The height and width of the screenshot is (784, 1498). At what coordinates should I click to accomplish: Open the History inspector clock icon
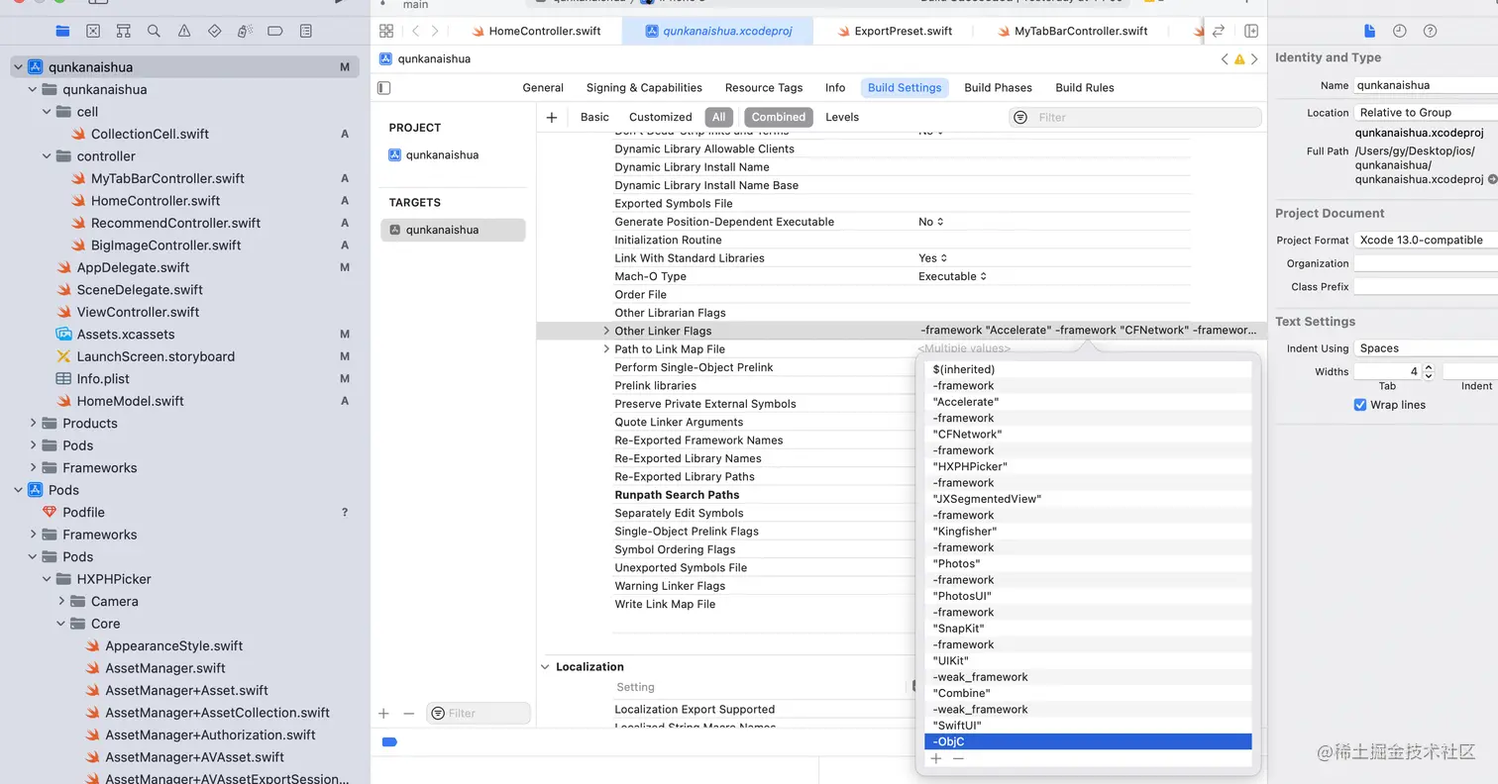click(x=1399, y=31)
